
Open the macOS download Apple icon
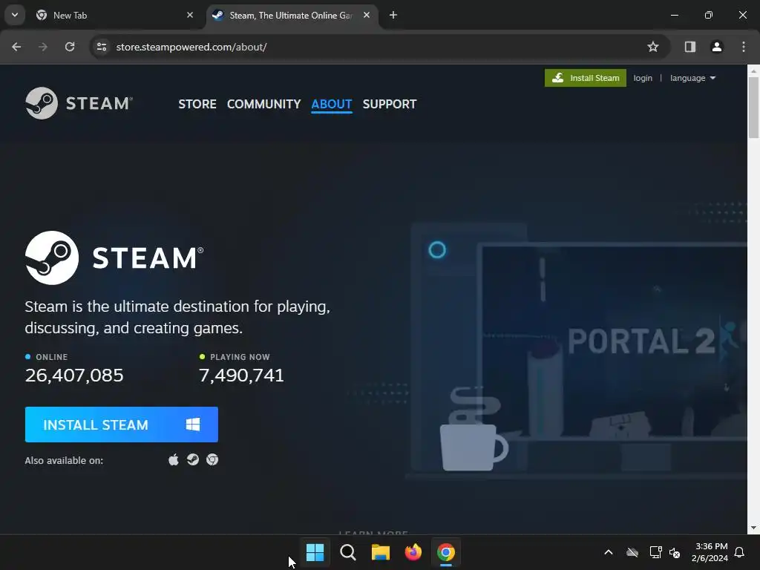click(174, 459)
